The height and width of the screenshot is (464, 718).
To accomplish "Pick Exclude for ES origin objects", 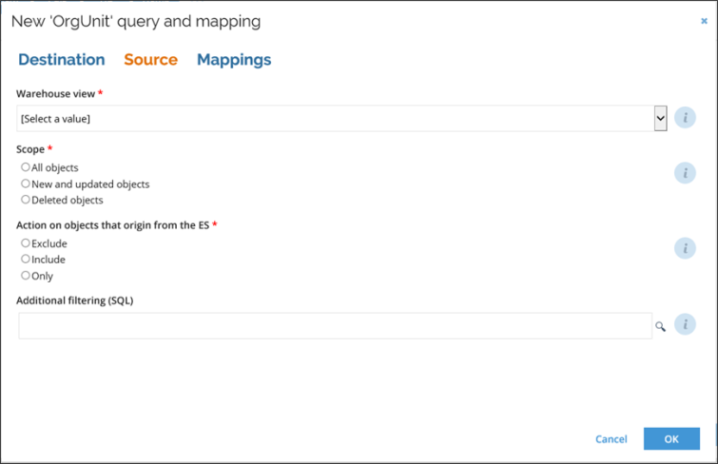I will 26,243.
